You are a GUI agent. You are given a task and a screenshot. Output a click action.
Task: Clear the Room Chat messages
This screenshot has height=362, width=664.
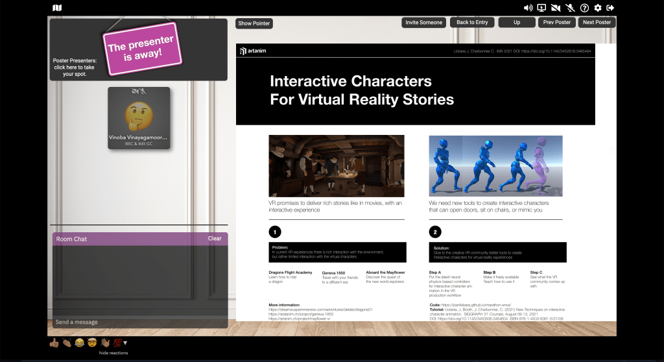[x=215, y=239]
